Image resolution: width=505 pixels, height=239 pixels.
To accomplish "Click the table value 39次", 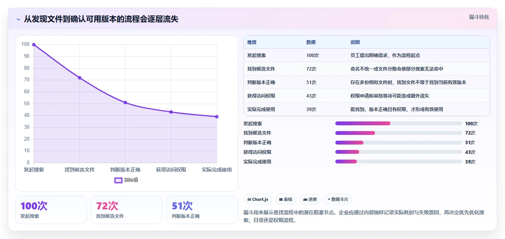I will (311, 109).
